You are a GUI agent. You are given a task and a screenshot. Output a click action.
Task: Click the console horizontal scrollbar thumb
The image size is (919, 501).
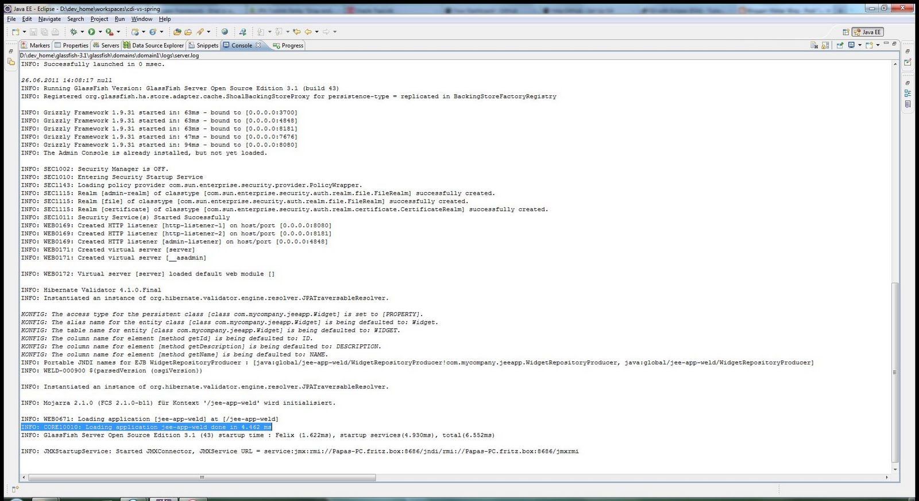click(202, 477)
